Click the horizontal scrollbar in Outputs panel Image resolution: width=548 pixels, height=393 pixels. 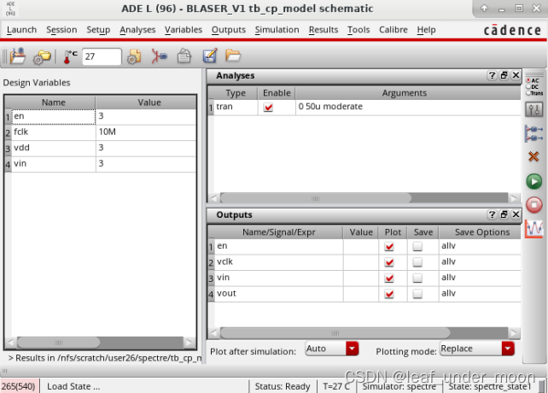335,333
